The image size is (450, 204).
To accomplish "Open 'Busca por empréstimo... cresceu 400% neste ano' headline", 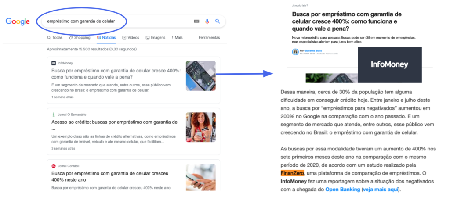I will coord(110,177).
